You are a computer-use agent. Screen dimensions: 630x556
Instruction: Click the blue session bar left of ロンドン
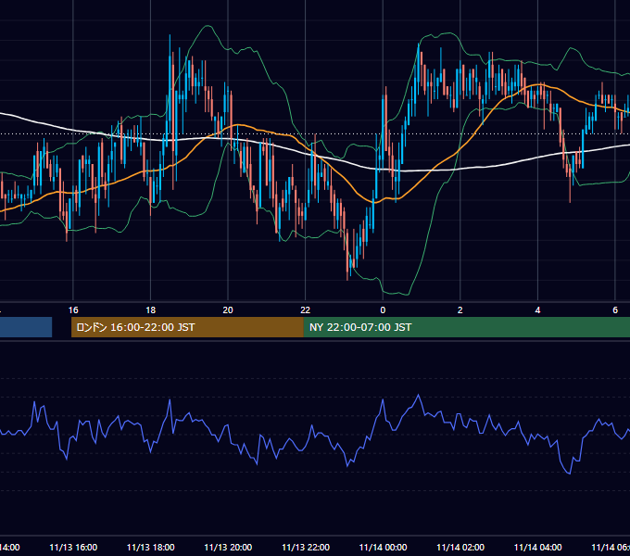click(26, 327)
